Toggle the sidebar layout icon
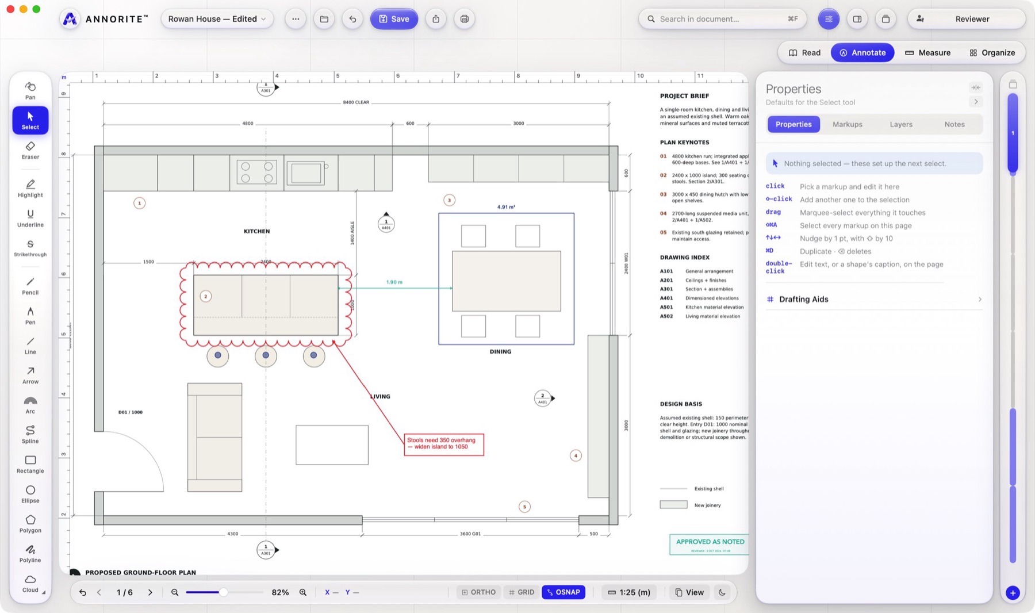 [x=857, y=19]
